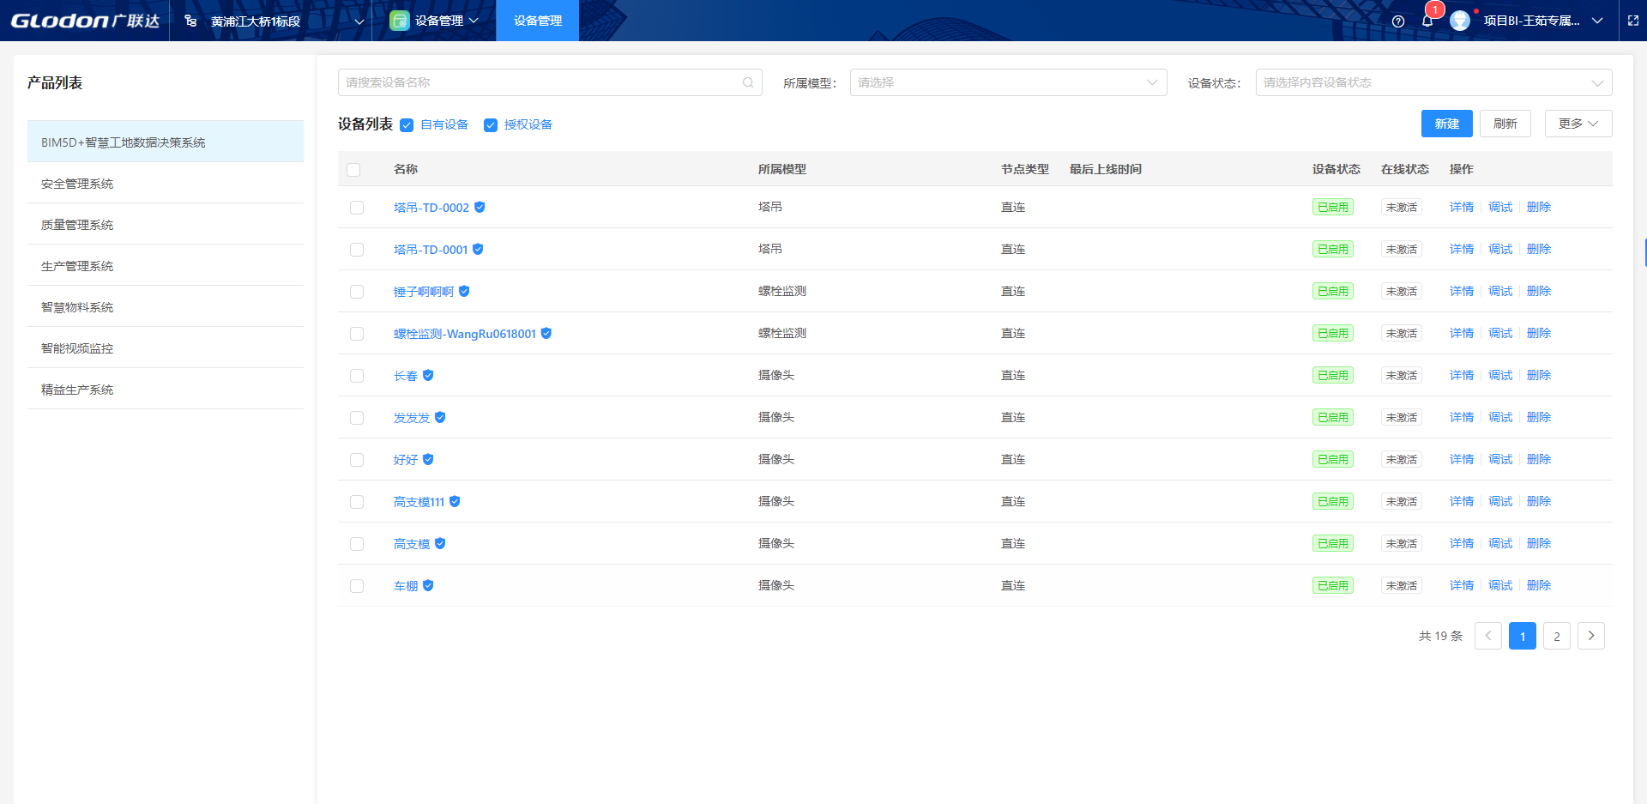Toggle the fullscreen icon in top bar

[1633, 21]
